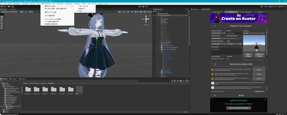Expand the Armature node in Hierarchy
This screenshot has height=115, width=287.
click(160, 19)
